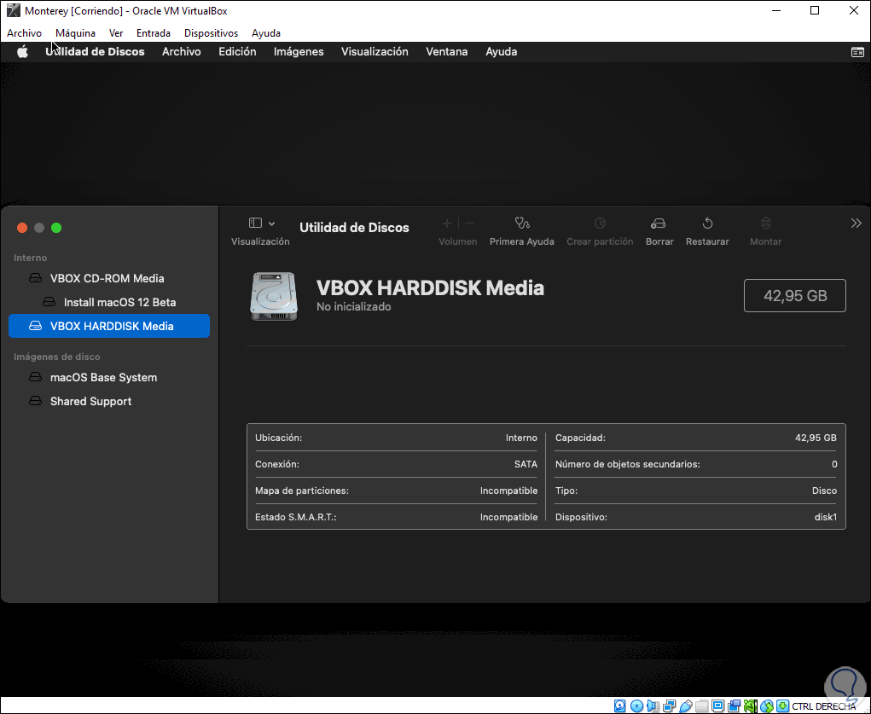The height and width of the screenshot is (714, 871).
Task: Click the network status bar icon
Action: tap(670, 706)
